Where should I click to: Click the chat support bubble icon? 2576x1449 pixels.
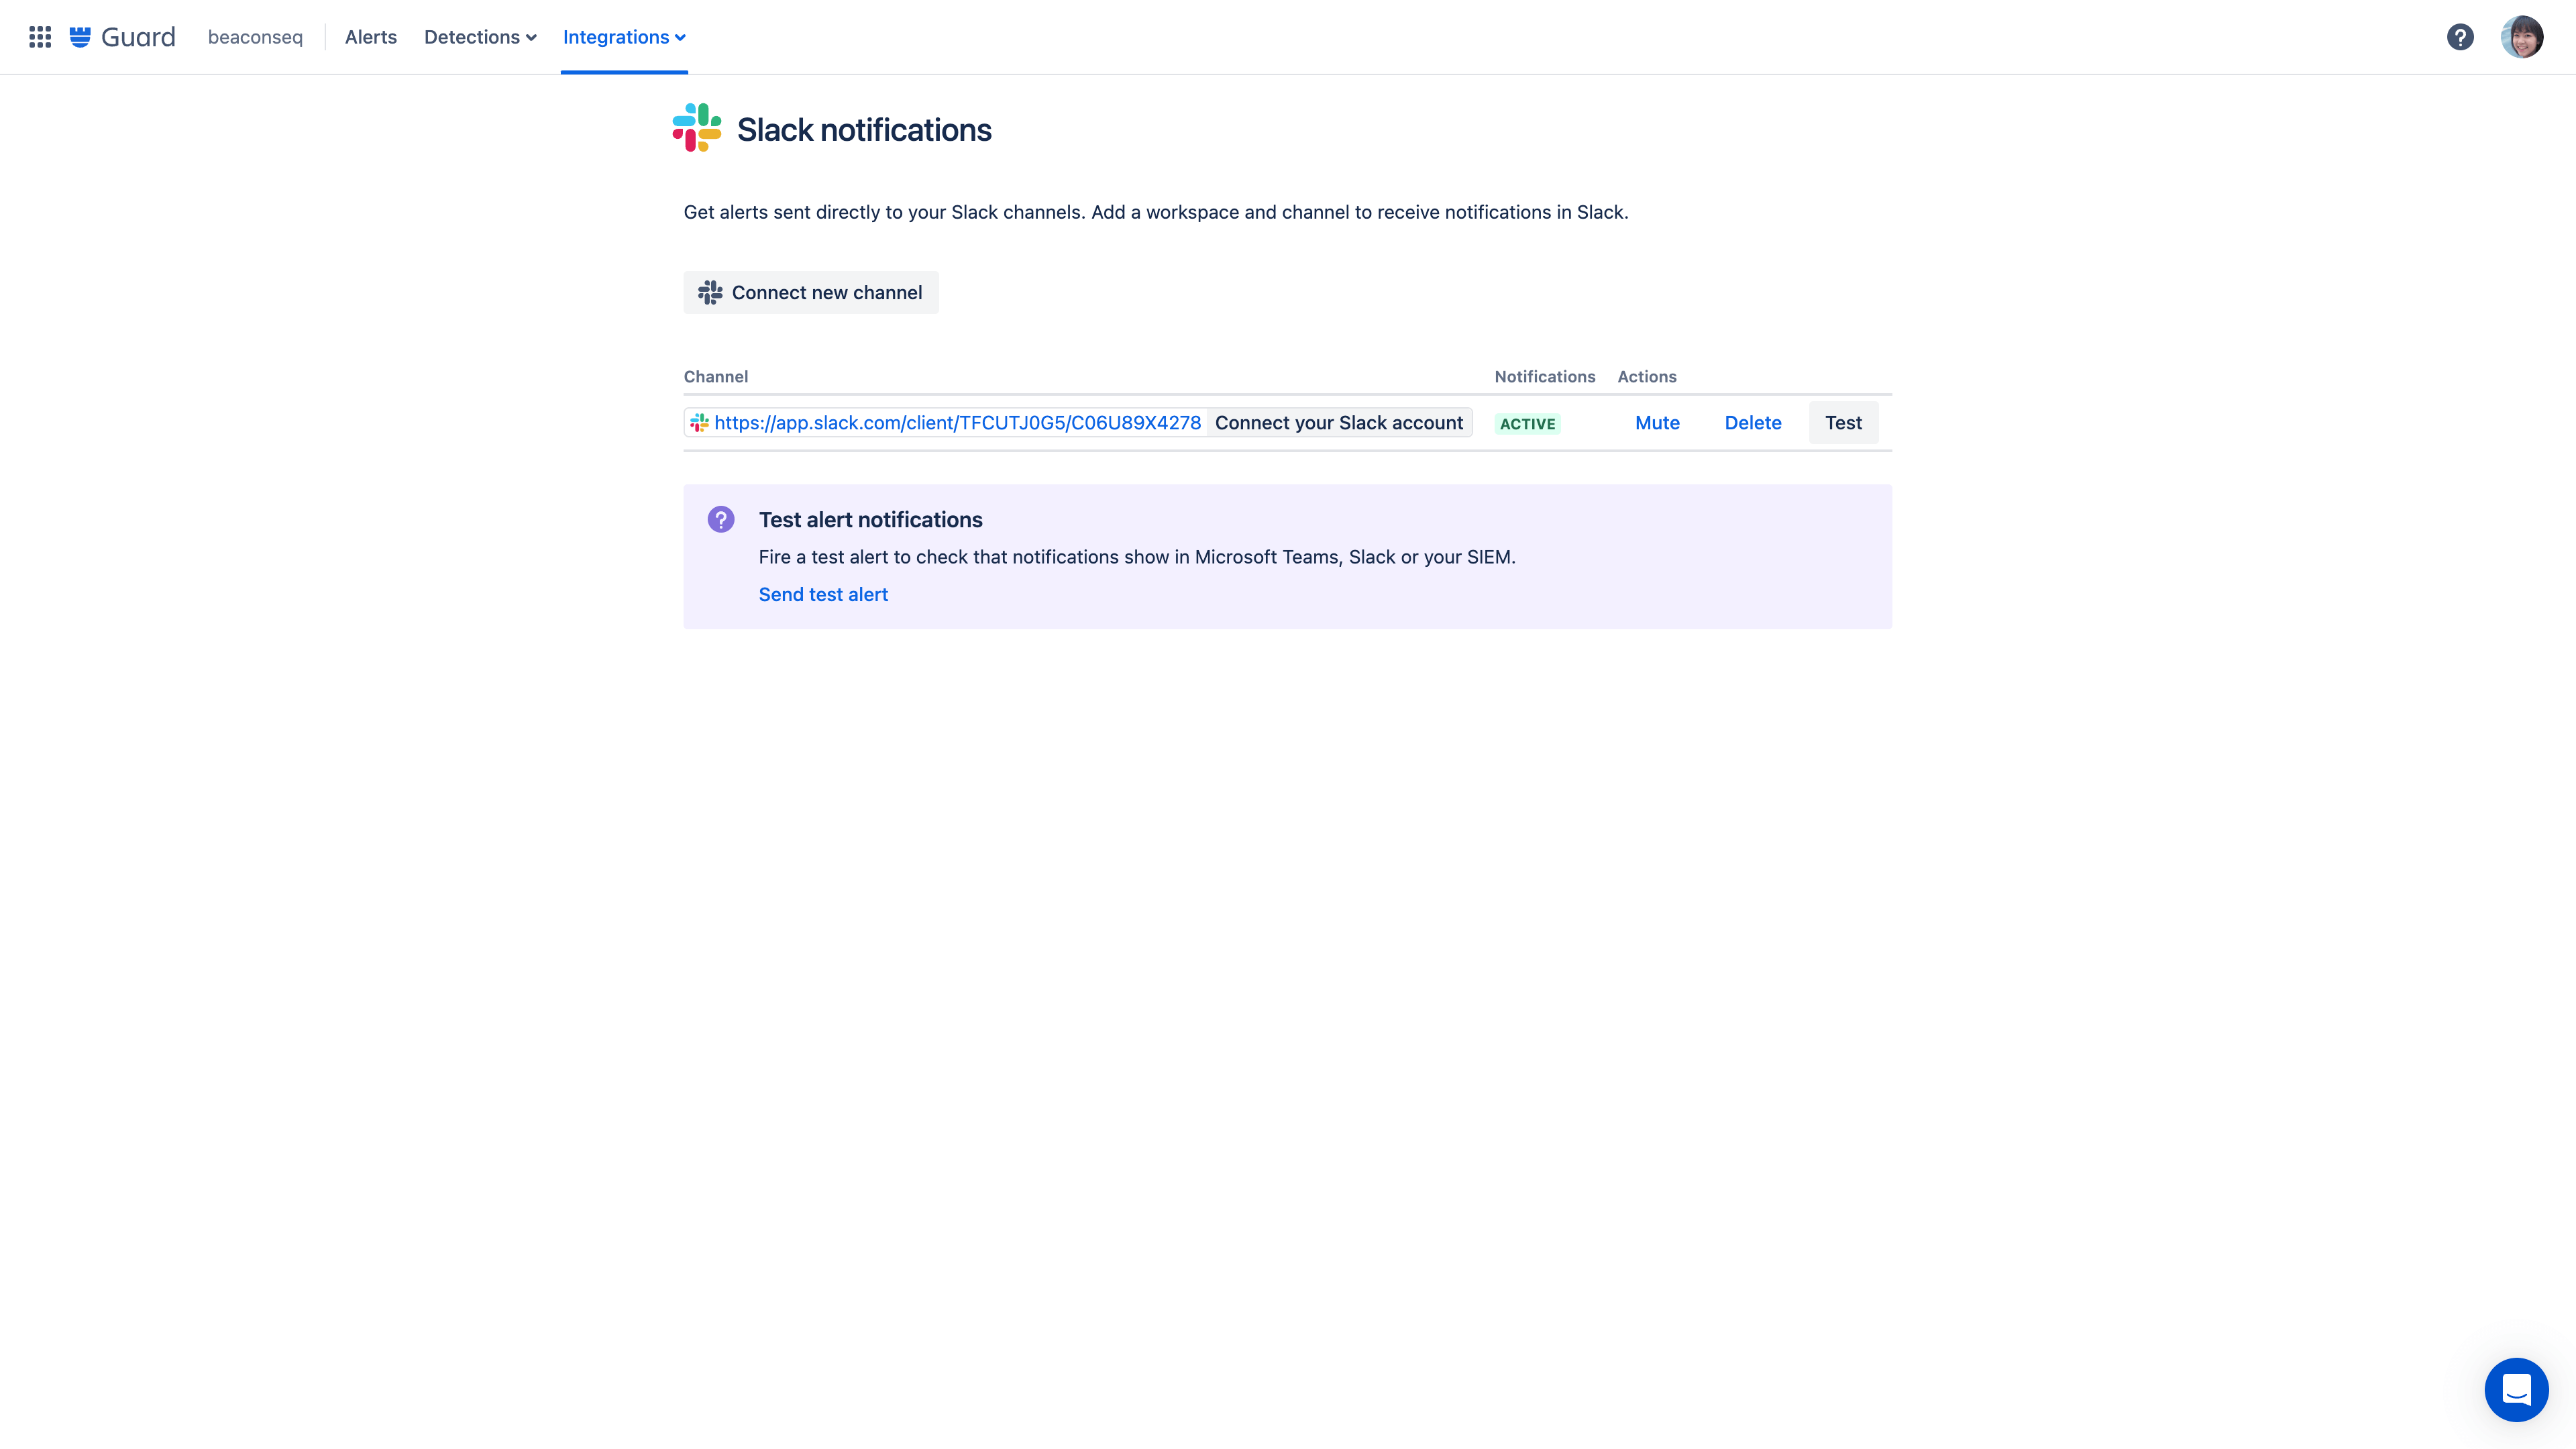[x=2516, y=1389]
